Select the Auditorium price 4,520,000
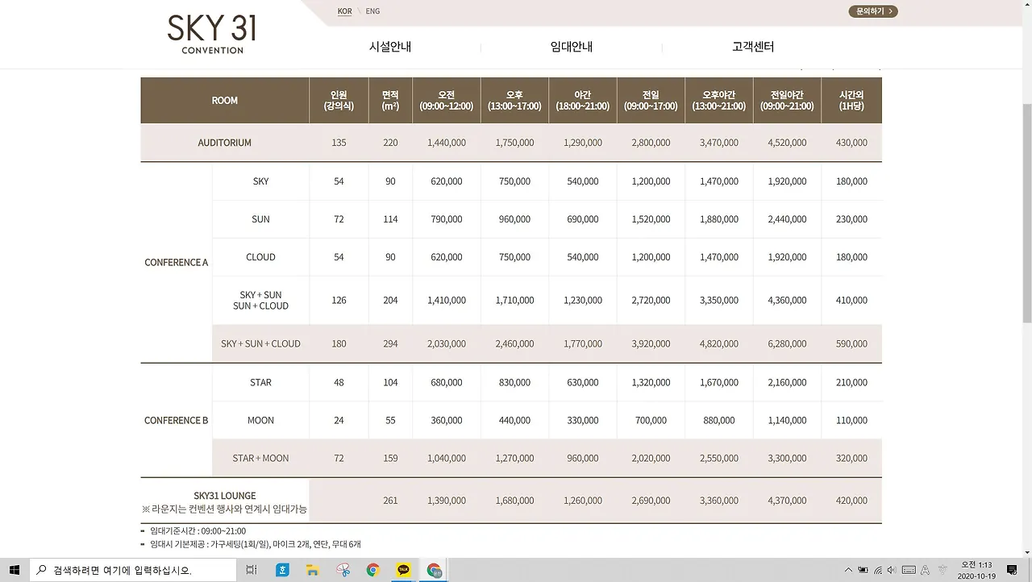The width and height of the screenshot is (1032, 582). coord(787,143)
